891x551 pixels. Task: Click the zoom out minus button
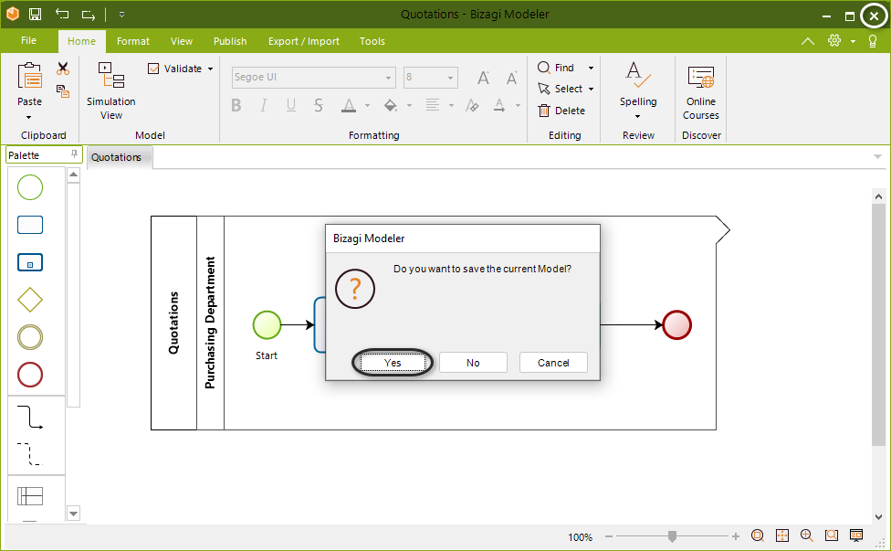tap(609, 536)
